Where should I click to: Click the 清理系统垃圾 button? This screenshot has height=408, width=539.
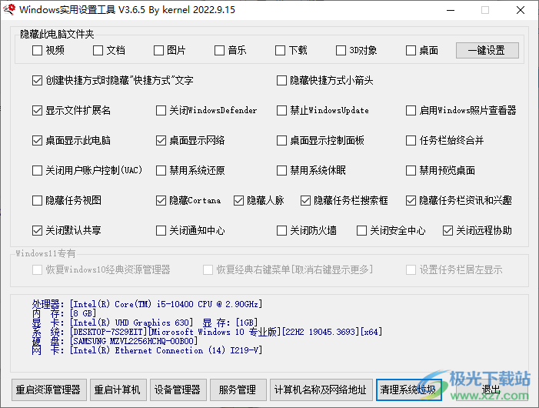pos(409,390)
